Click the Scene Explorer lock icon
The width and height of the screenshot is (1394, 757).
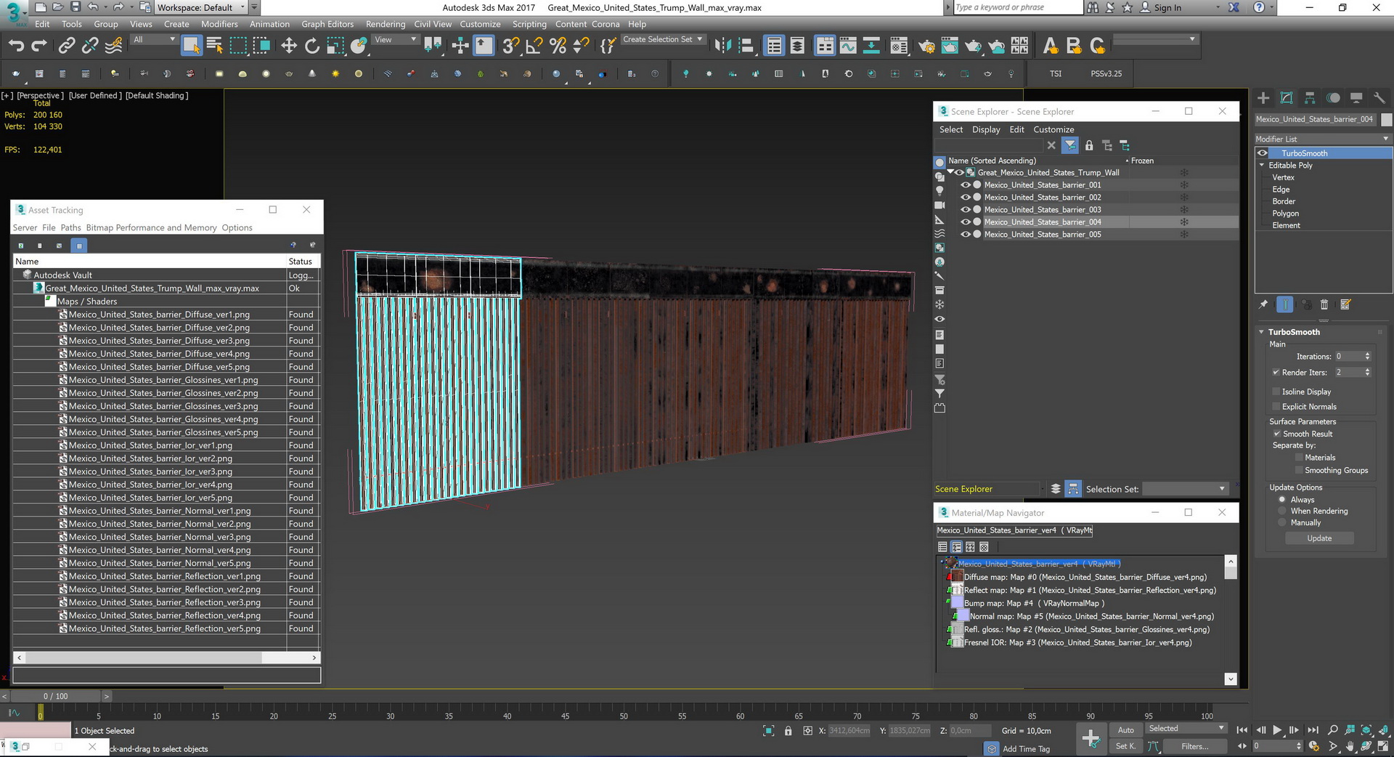[1089, 145]
